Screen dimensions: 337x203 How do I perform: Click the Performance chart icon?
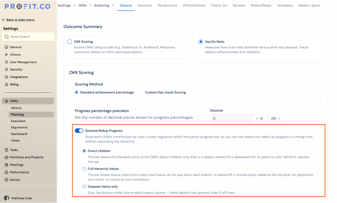point(6,172)
